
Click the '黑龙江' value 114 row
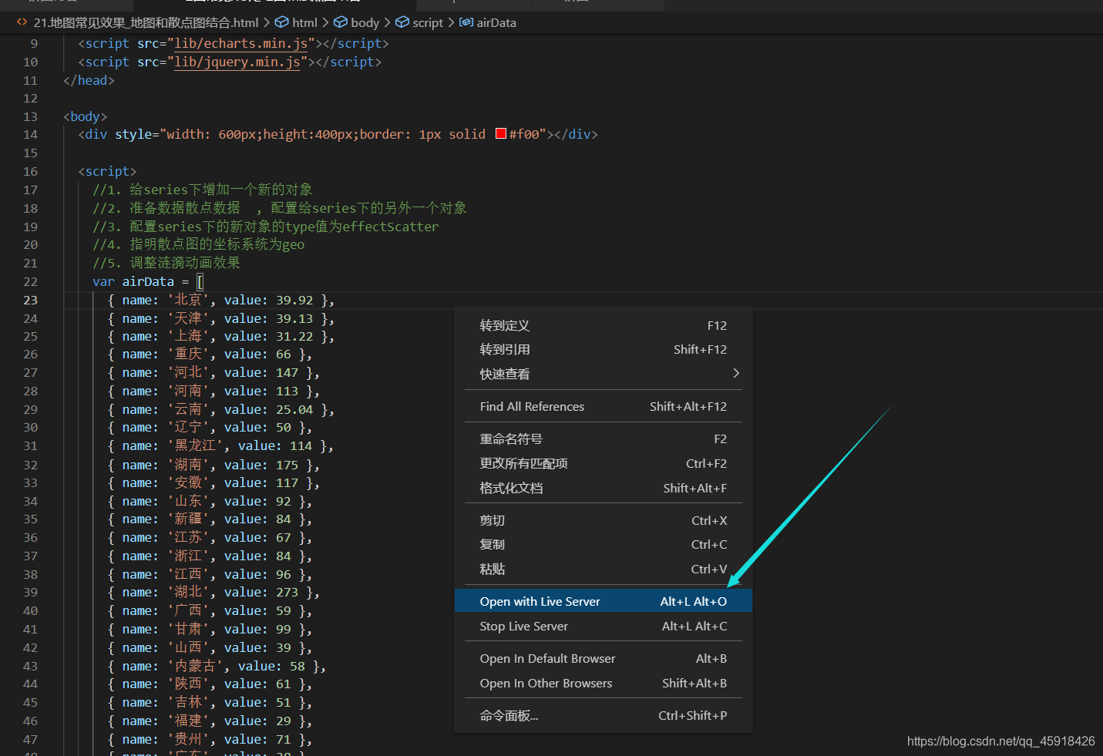(220, 445)
